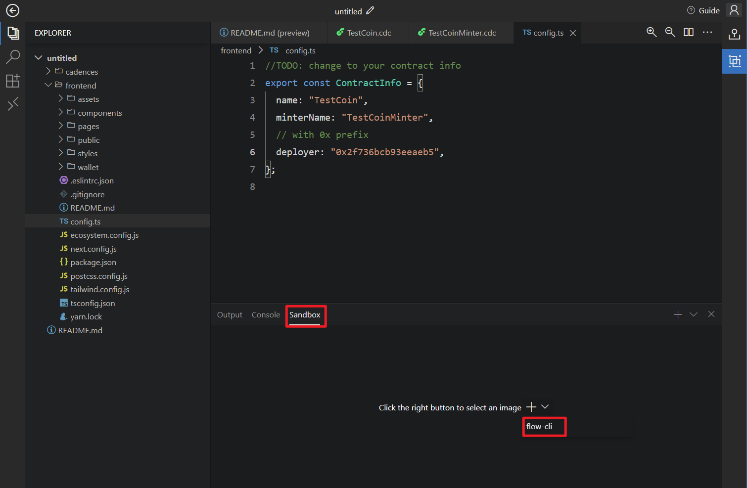This screenshot has width=747, height=488.
Task: Rename the untitled project via pencil icon
Action: tap(370, 10)
